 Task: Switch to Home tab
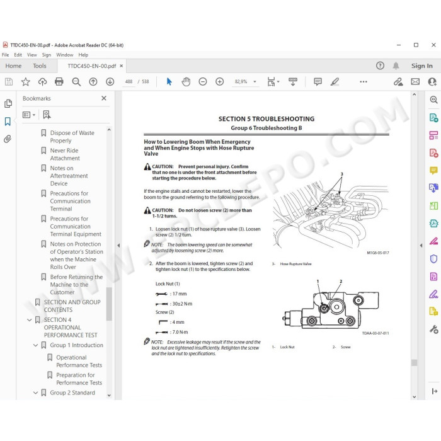(x=13, y=66)
